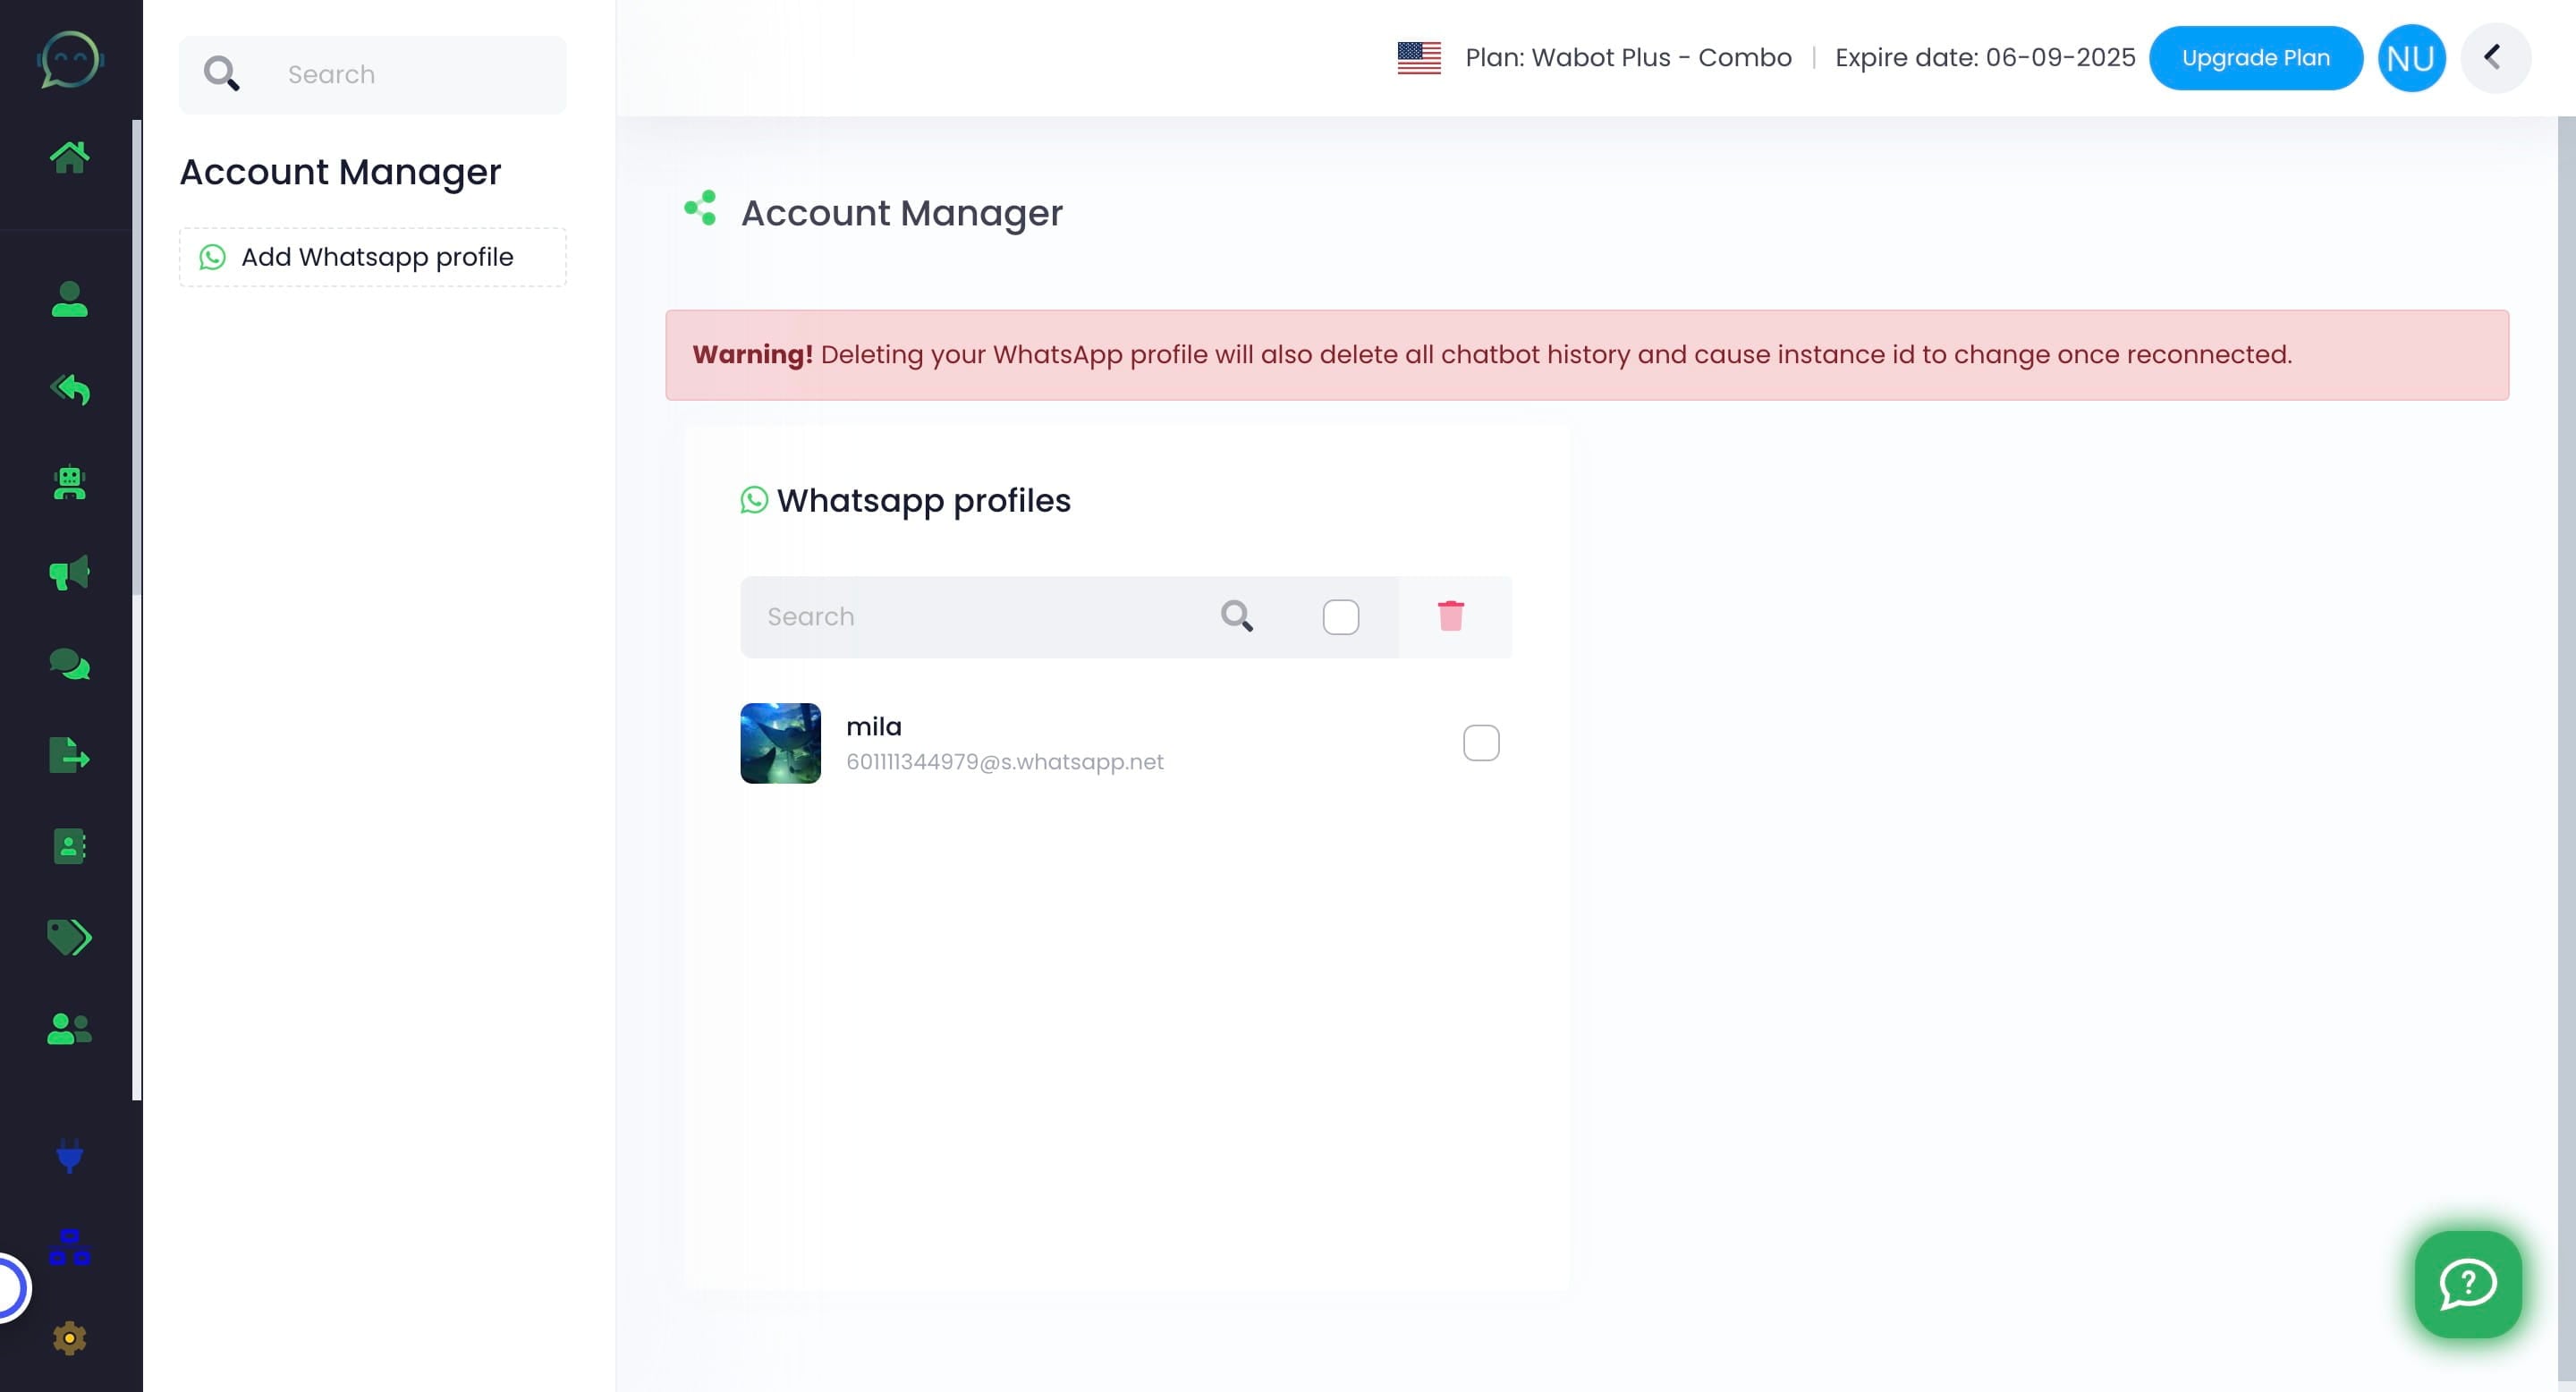The image size is (2576, 1392).
Task: Open the green tags icon
Action: point(69,937)
